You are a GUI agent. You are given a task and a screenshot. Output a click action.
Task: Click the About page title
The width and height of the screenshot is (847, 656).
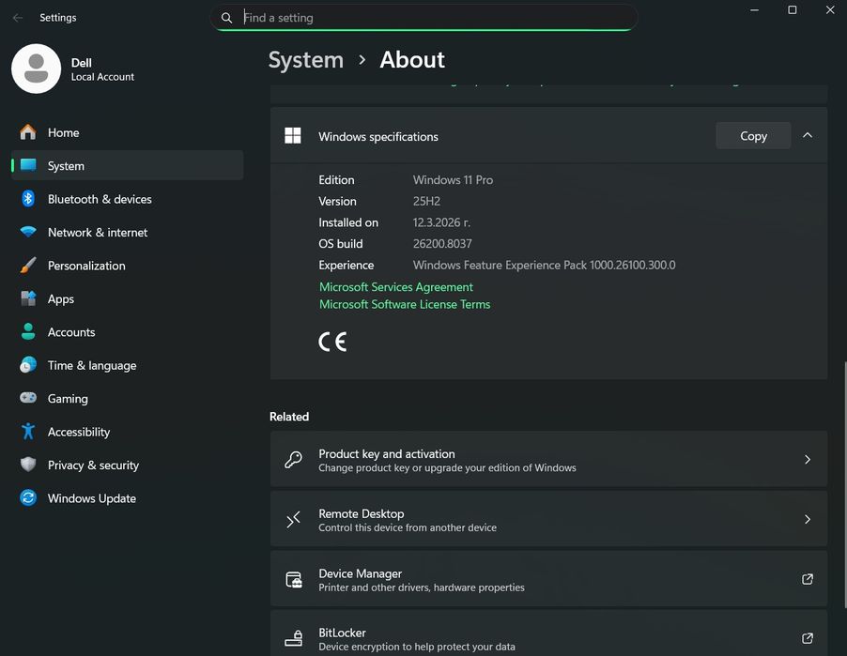[x=412, y=59]
